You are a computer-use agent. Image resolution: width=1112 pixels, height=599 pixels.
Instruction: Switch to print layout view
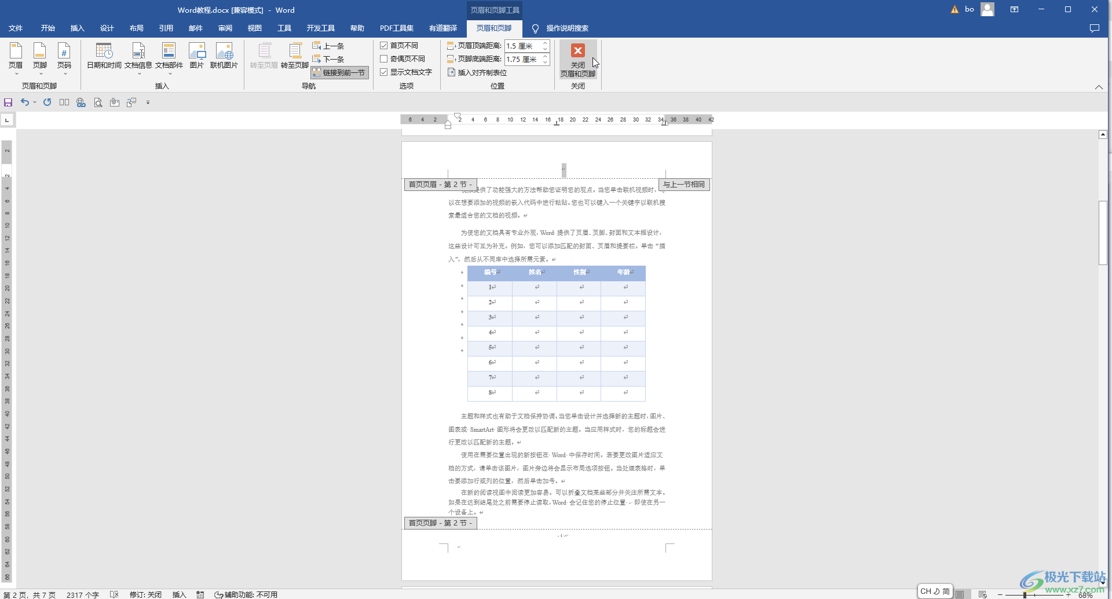960,594
